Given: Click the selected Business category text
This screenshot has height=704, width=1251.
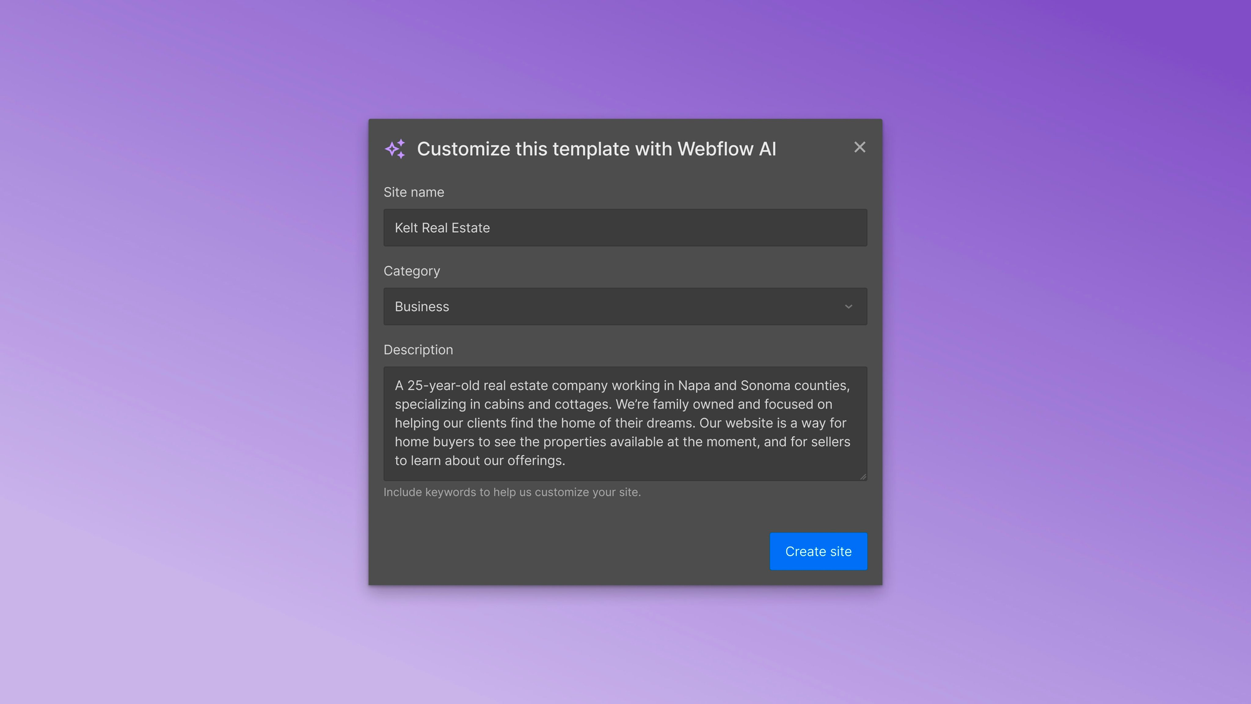Looking at the screenshot, I should pos(422,307).
